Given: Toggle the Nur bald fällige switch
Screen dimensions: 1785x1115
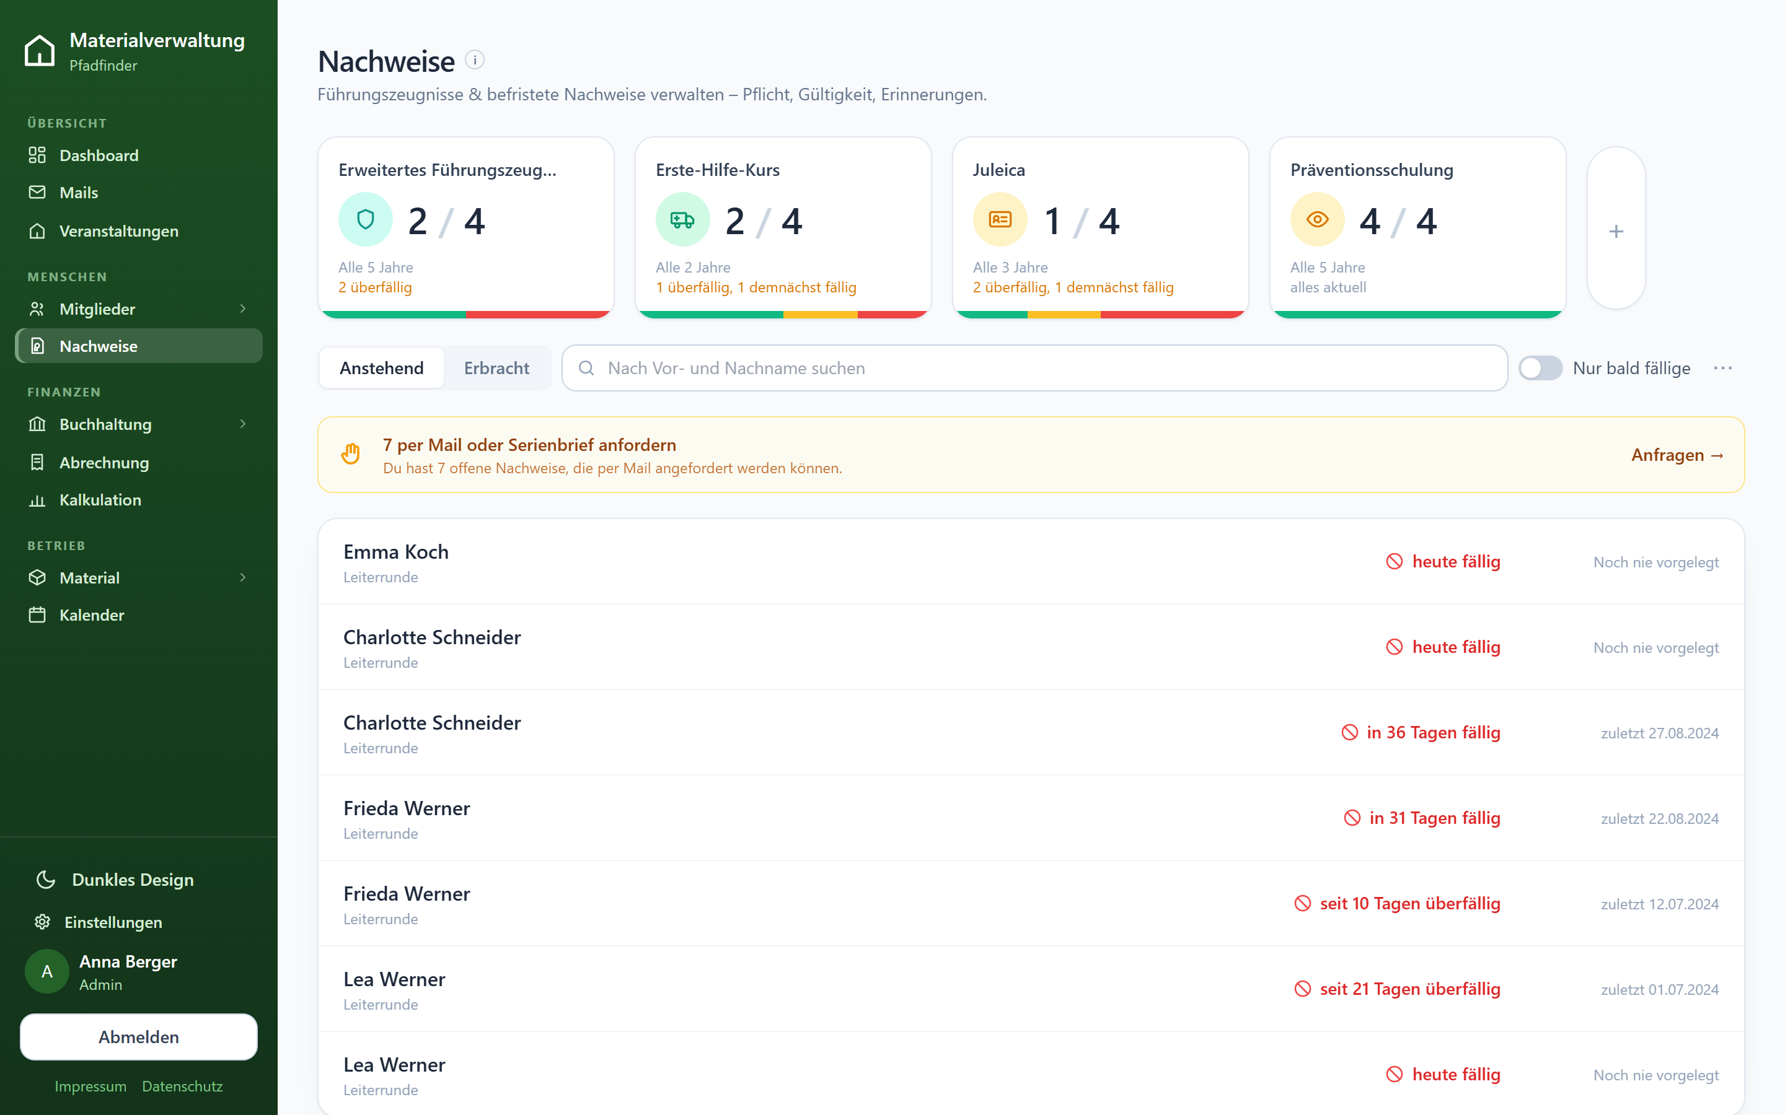Looking at the screenshot, I should click(1540, 368).
